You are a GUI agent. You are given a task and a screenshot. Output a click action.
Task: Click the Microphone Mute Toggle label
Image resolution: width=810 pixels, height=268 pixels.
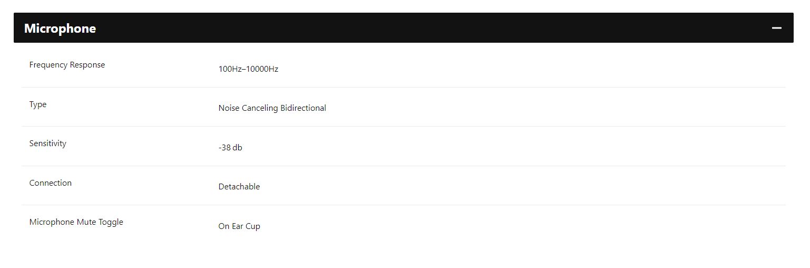click(76, 222)
